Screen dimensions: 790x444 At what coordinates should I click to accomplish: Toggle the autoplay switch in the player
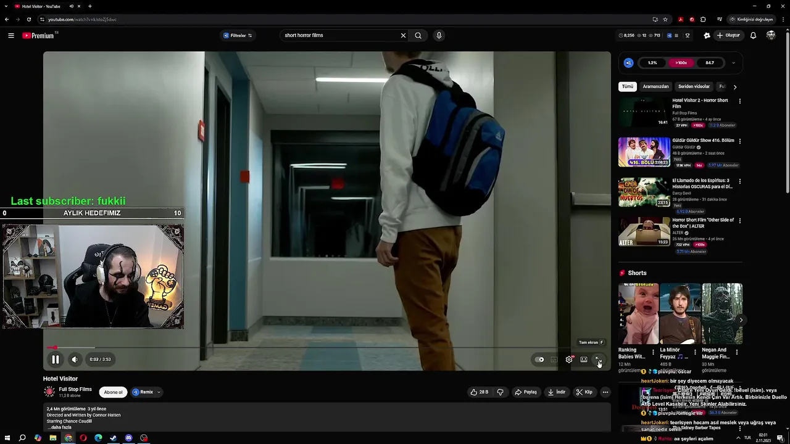(x=540, y=360)
